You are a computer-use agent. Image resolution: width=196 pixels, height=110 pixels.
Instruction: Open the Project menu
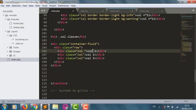tap(52, 6)
